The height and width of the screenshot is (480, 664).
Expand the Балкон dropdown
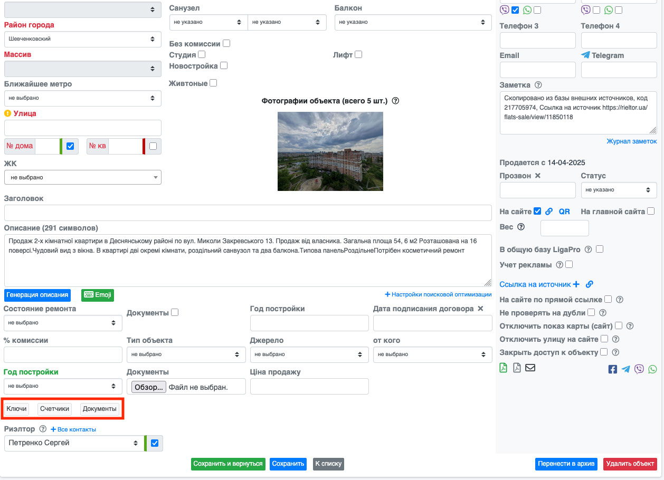[410, 22]
